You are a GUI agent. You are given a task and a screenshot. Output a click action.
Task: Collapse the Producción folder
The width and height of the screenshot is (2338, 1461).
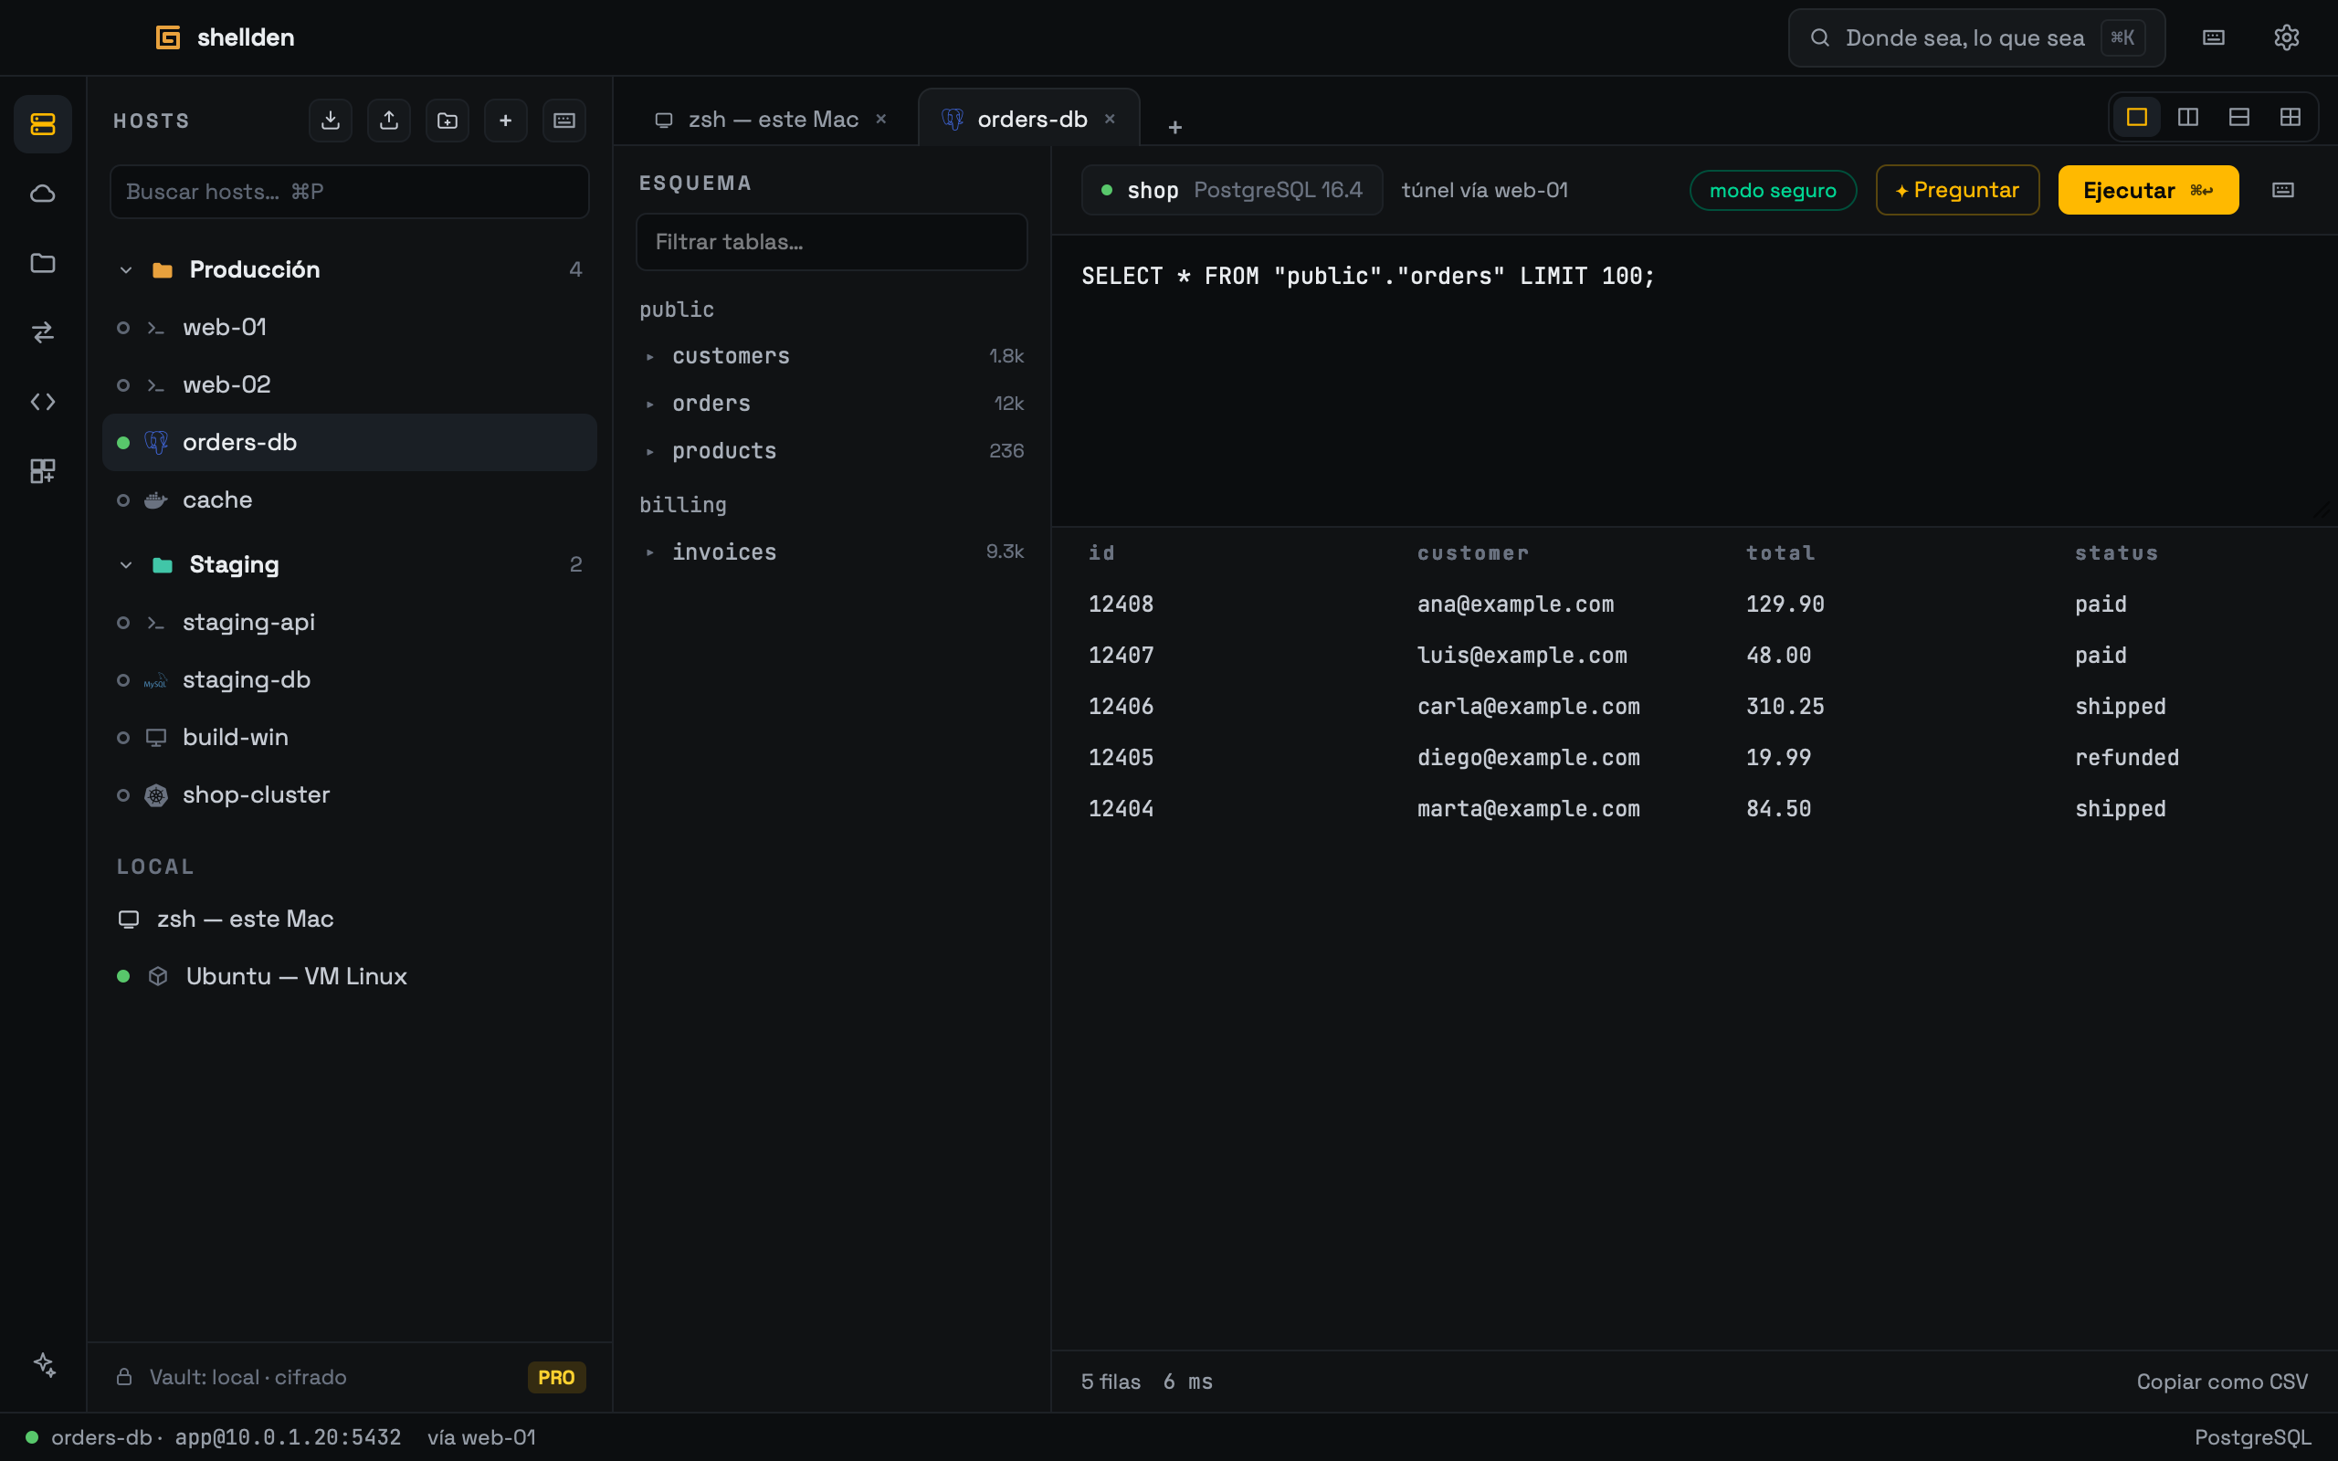coord(126,269)
